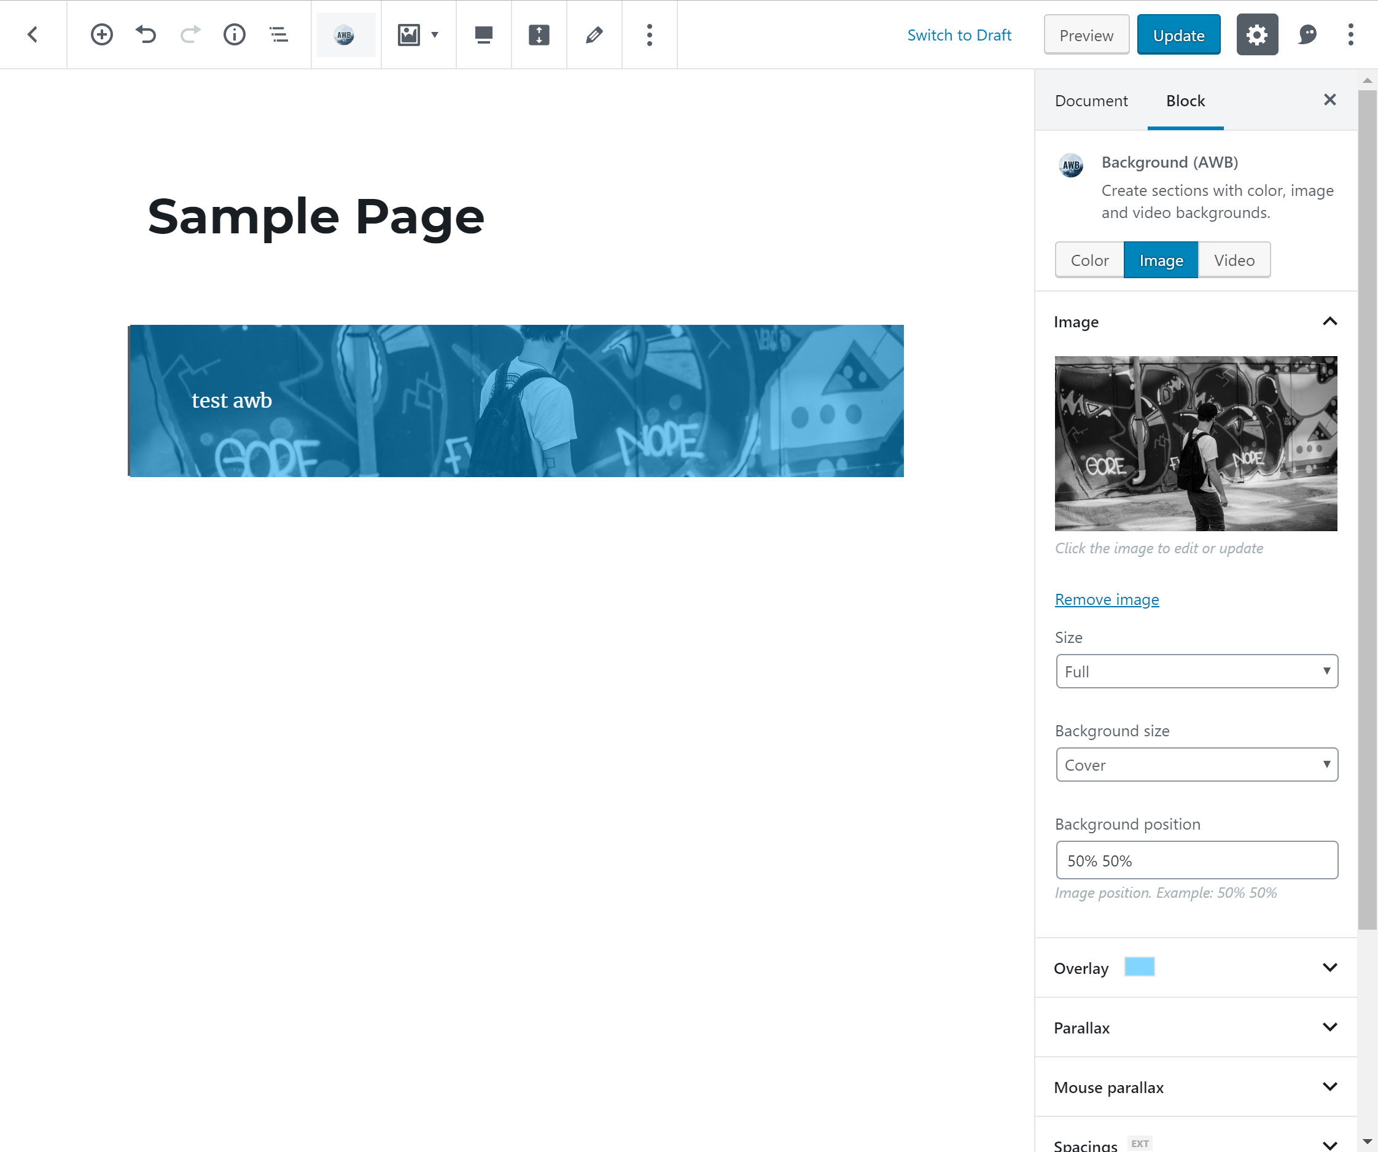Switch to the Document tab
Image resolution: width=1378 pixels, height=1152 pixels.
point(1091,99)
